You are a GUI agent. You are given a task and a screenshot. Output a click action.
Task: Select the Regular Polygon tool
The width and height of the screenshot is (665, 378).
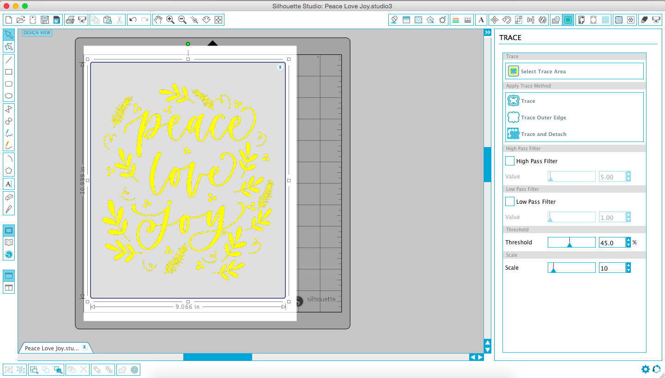pos(8,171)
